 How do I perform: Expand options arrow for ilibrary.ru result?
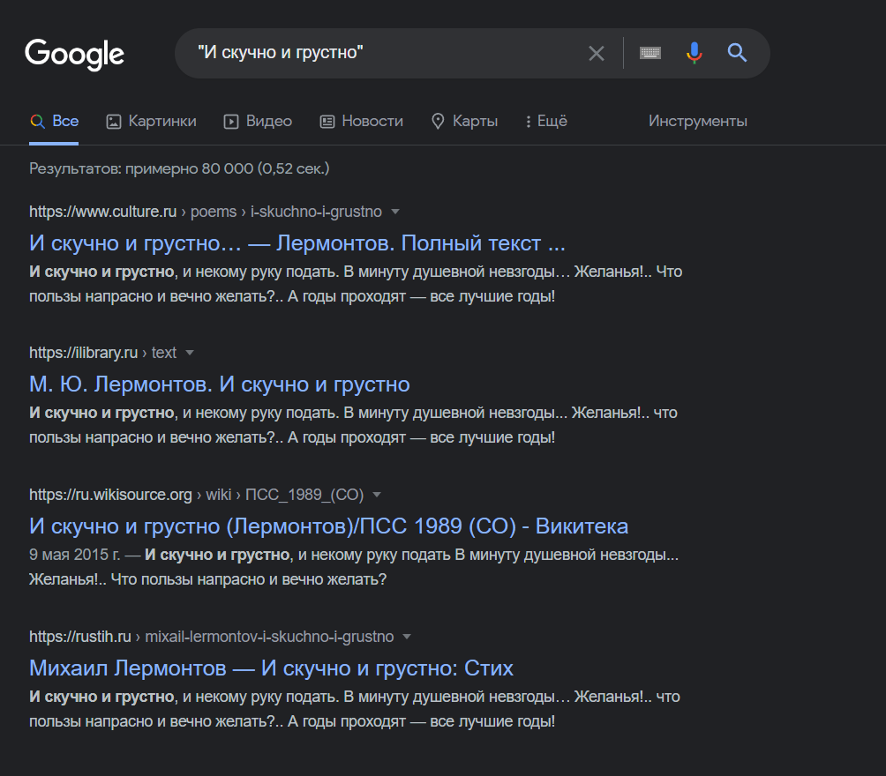[x=190, y=353]
